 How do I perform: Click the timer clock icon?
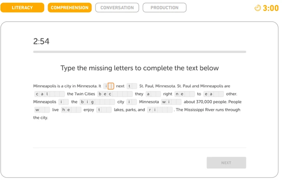tap(258, 8)
